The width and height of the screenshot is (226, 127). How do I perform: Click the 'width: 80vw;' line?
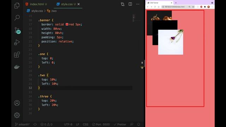pos(52,29)
